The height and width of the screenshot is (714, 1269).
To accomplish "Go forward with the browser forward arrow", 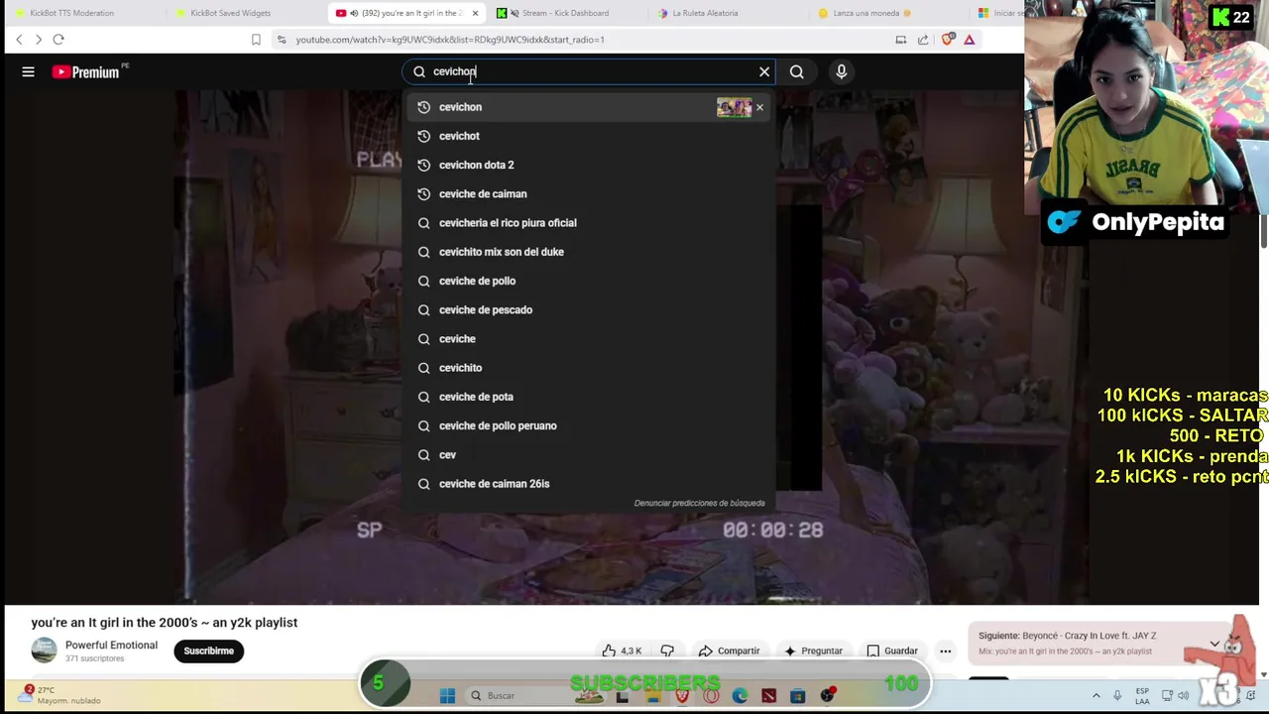I will point(38,40).
